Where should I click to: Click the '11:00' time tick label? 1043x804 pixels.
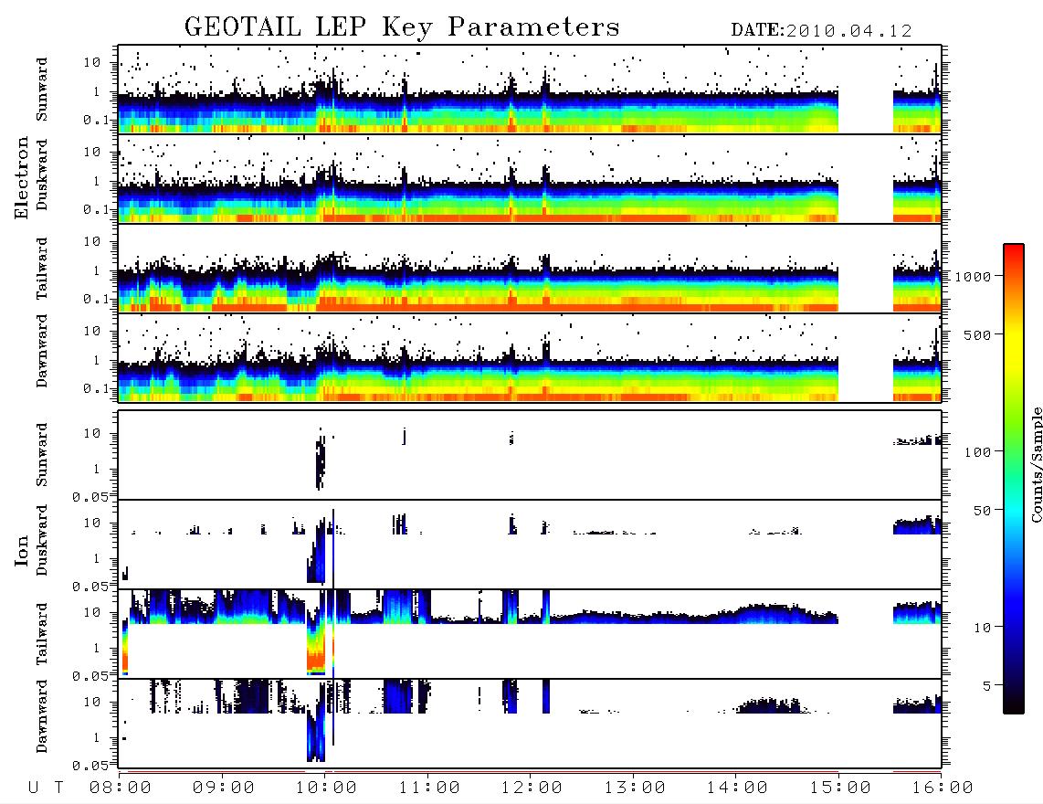tap(428, 788)
